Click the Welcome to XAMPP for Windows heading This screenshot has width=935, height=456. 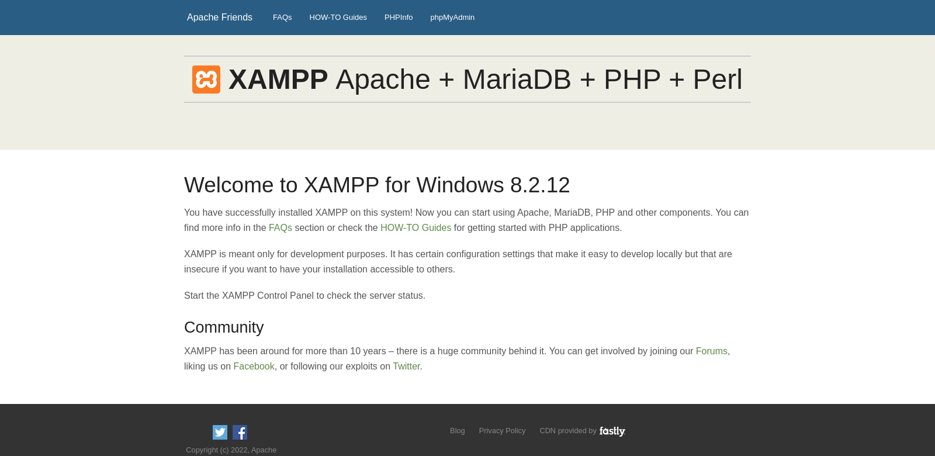click(x=377, y=185)
